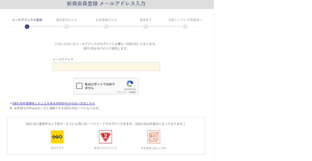Select the step 4 circle indicator
The height and width of the screenshot is (161, 312).
click(x=146, y=27)
